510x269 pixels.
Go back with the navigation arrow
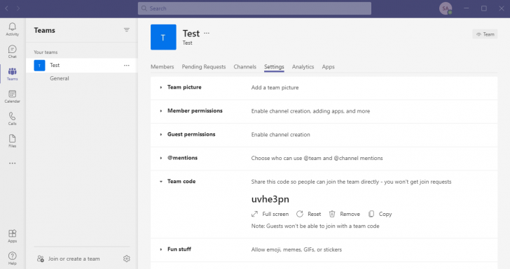[x=6, y=8]
